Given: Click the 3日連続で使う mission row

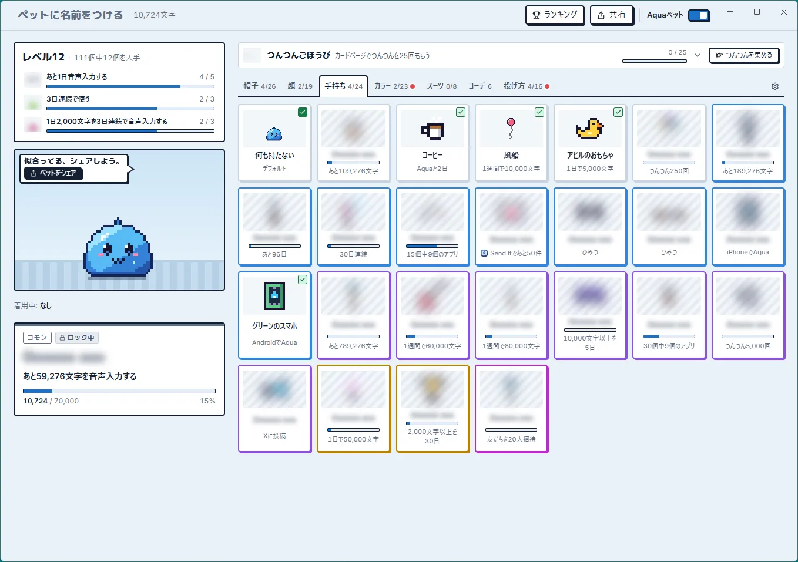Looking at the screenshot, I should pyautogui.click(x=119, y=102).
